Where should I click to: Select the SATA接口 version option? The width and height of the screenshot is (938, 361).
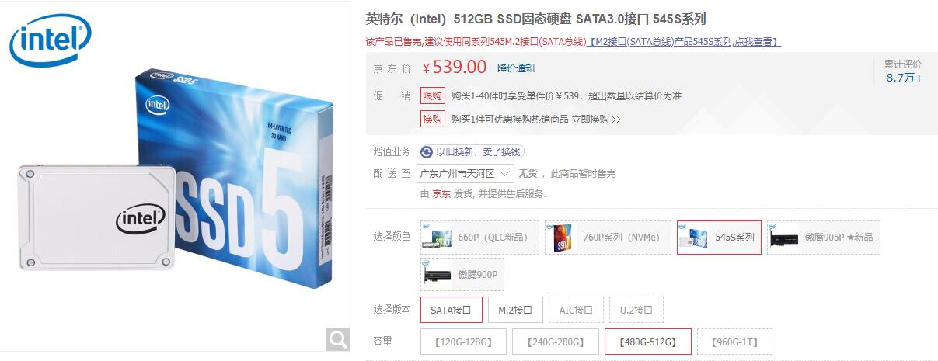[x=451, y=310]
